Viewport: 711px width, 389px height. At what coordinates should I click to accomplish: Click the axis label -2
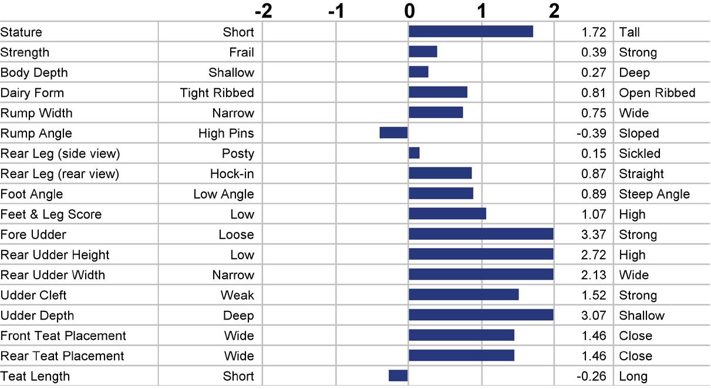tap(264, 11)
